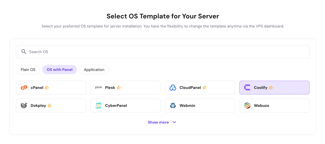Image resolution: width=325 pixels, height=144 pixels.
Task: Click the CloudPanel cloud logo icon
Action: (x=173, y=87)
